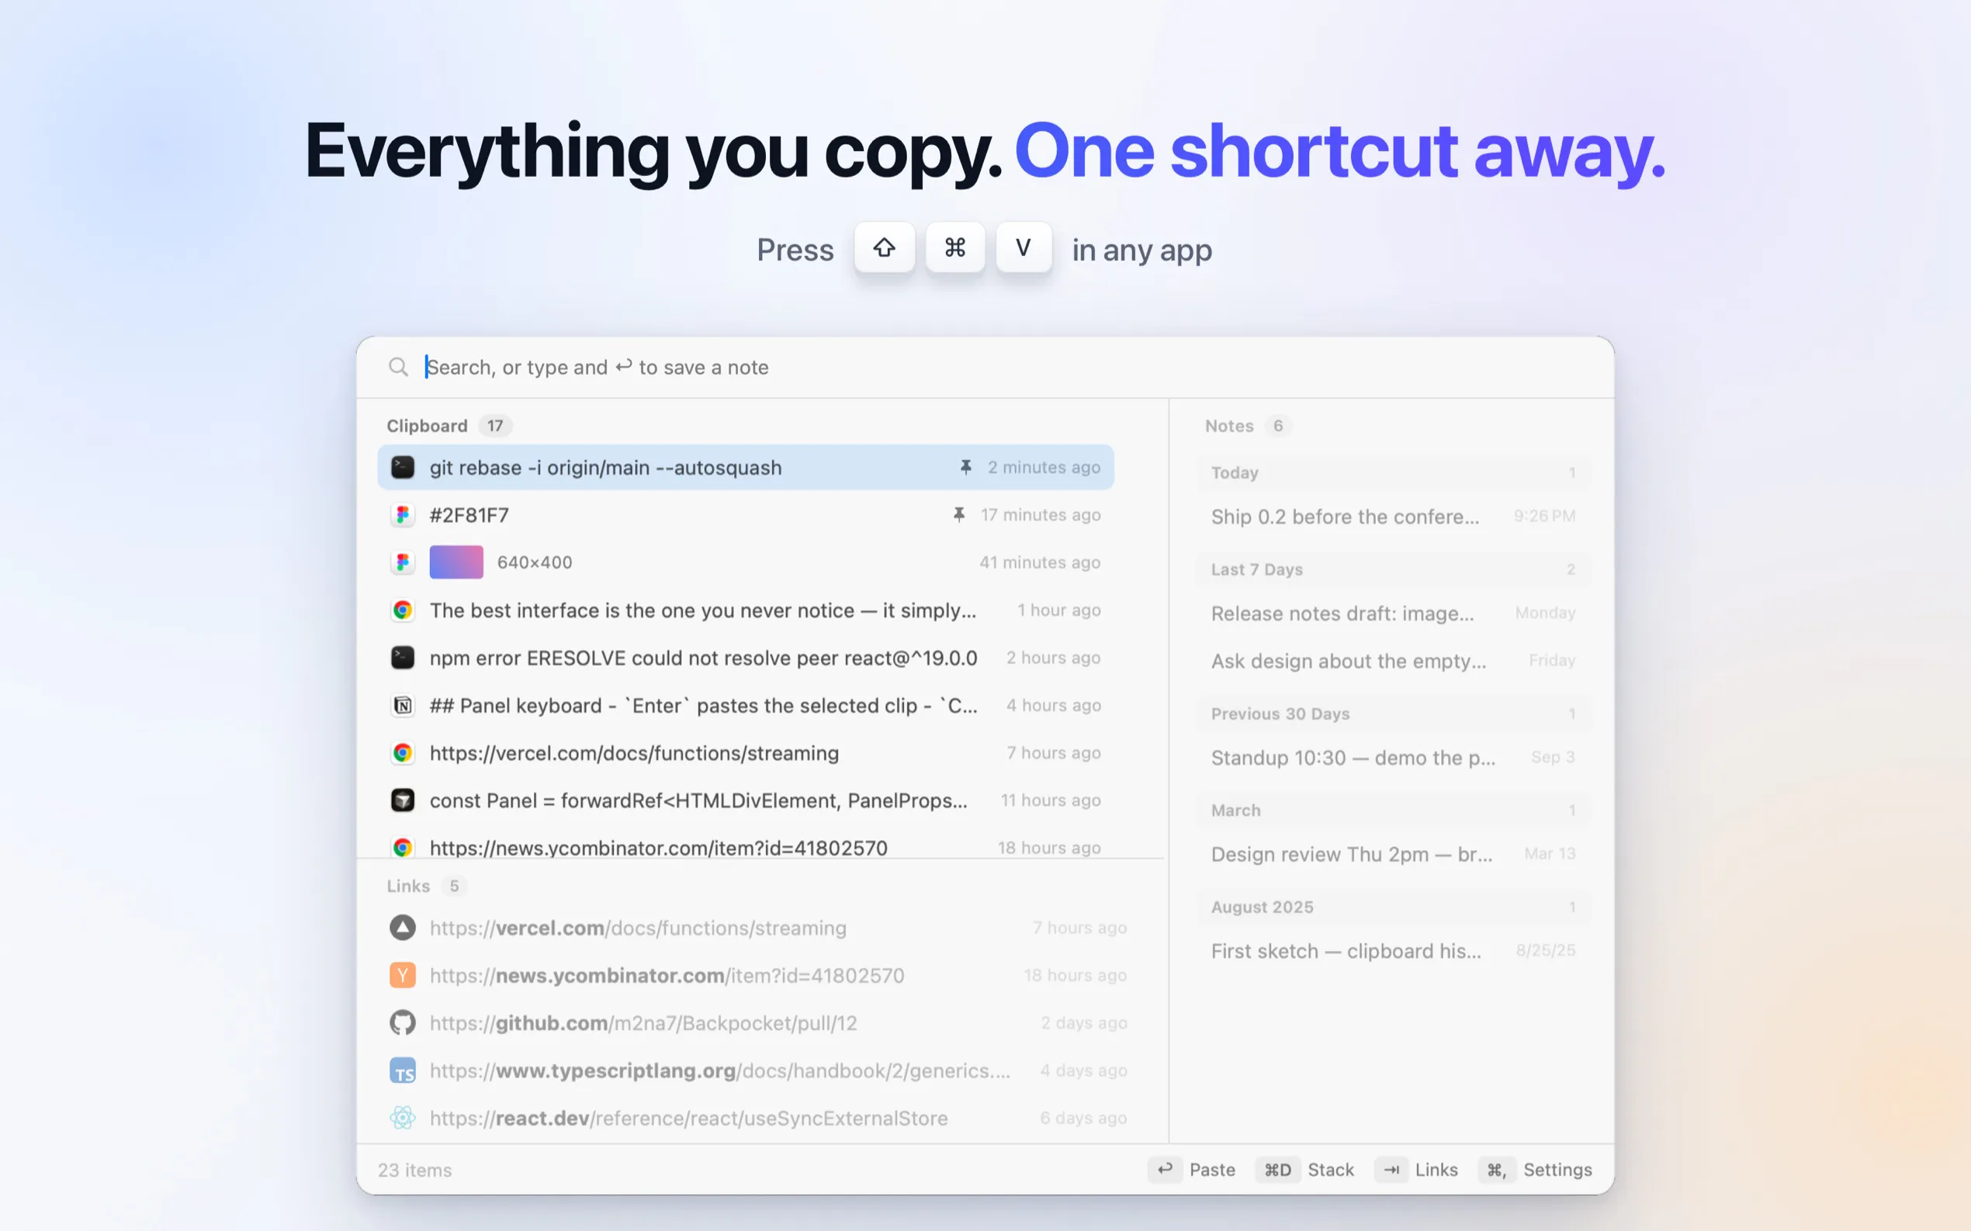The image size is (1971, 1231).
Task: Open Settings from the footer
Action: (x=1536, y=1170)
